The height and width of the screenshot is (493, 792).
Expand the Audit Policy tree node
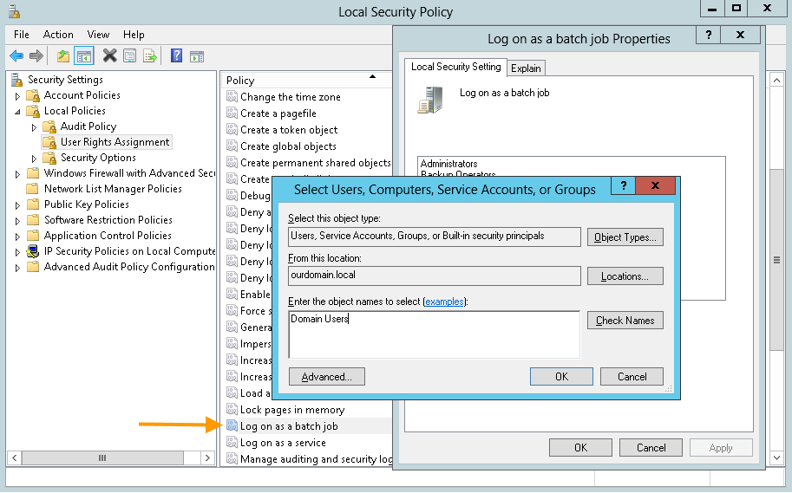pyautogui.click(x=35, y=127)
